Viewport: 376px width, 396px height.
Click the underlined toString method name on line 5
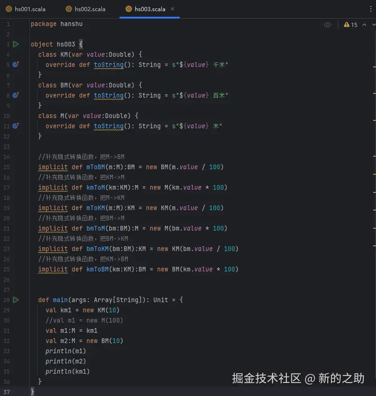(108, 65)
